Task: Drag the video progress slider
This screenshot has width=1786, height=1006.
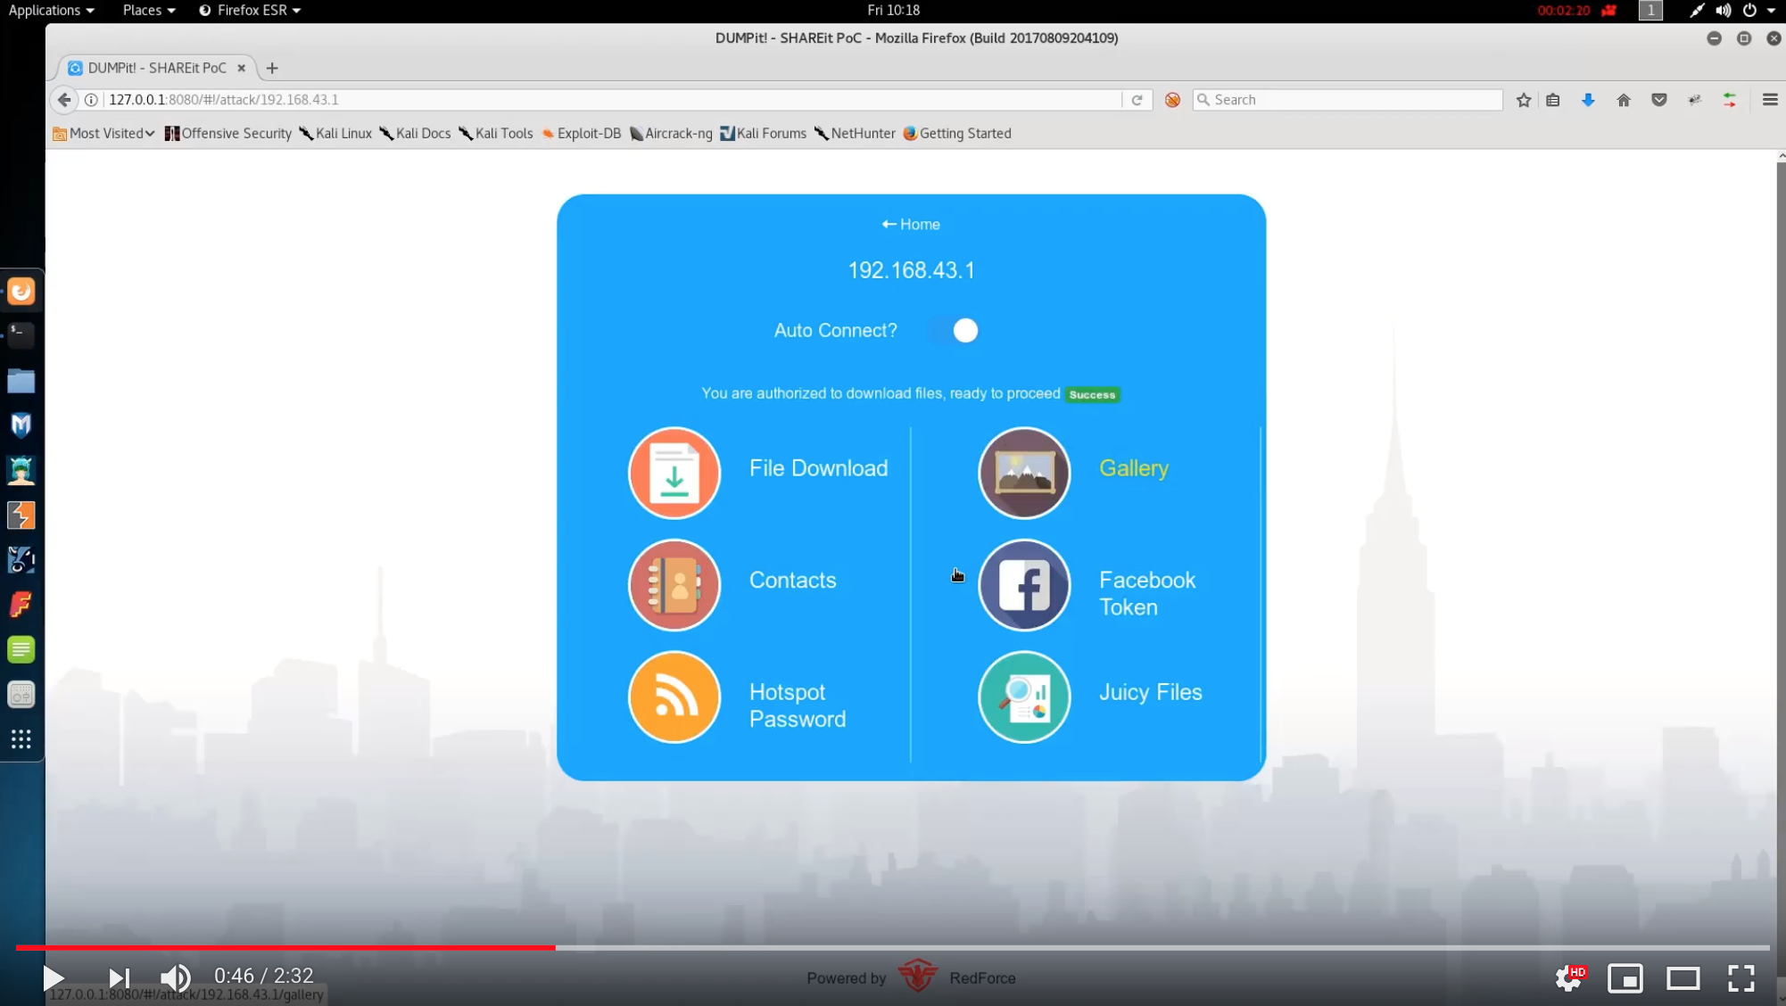Action: (x=552, y=946)
